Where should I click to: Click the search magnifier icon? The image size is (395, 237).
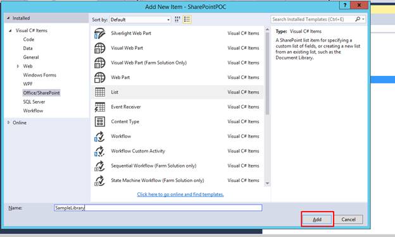pyautogui.click(x=358, y=19)
